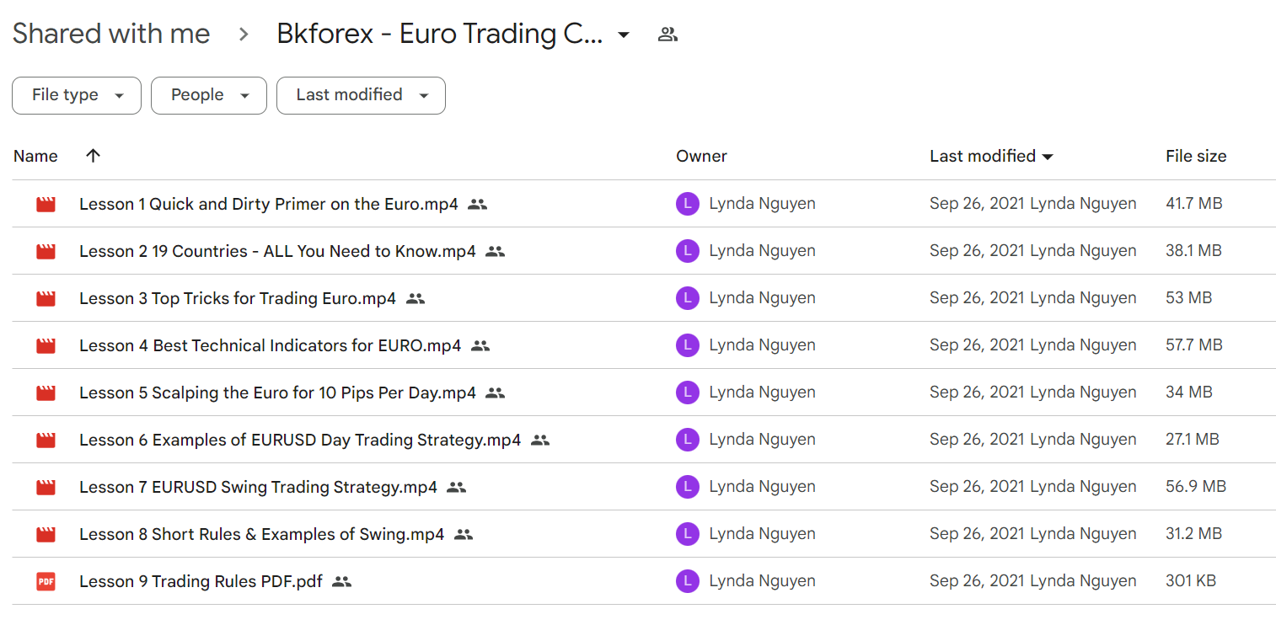Select Lesson 7 EURUSD Swing Trading Strategy file
The height and width of the screenshot is (641, 1276).
click(x=258, y=487)
